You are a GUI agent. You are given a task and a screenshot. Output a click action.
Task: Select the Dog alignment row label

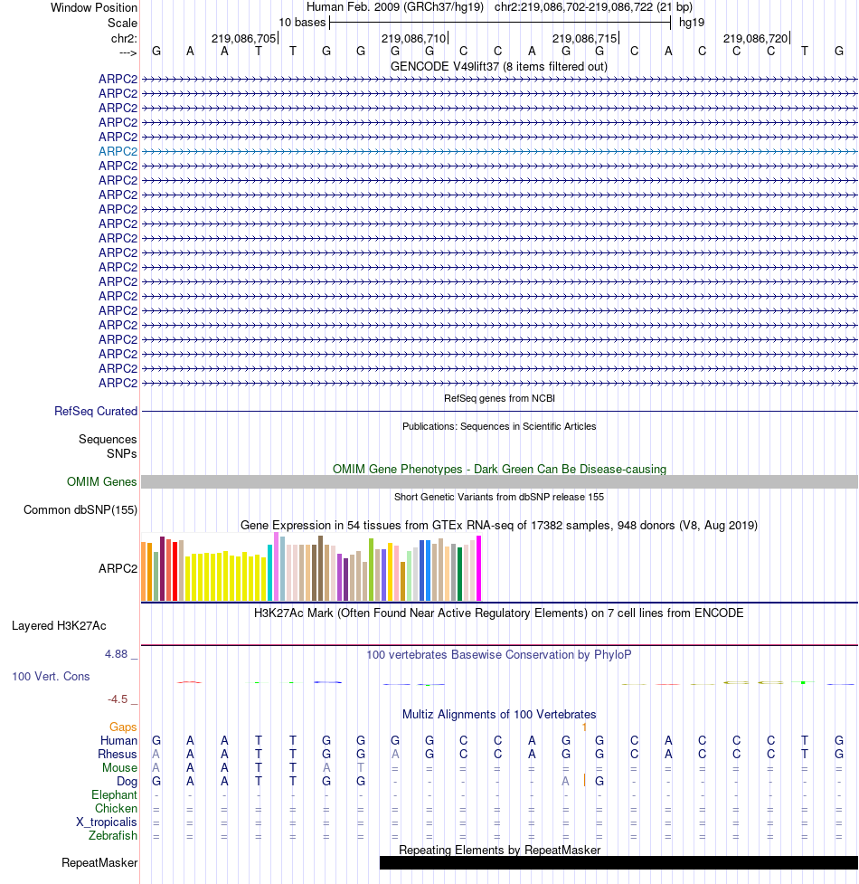pyautogui.click(x=127, y=782)
